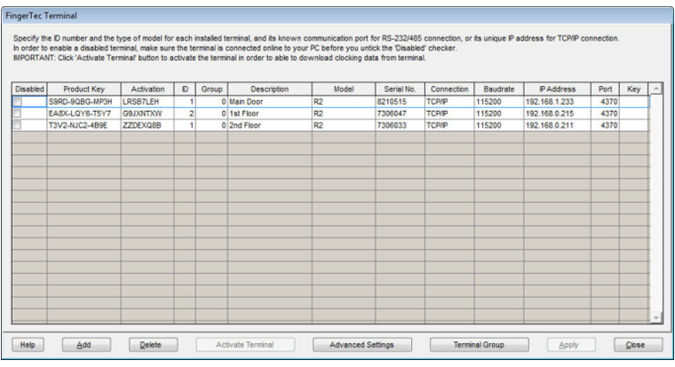Viewport: 675px width, 367px height.
Task: Tick Disabled checkbox for 2nd Floor terminal
Action: pyautogui.click(x=17, y=125)
